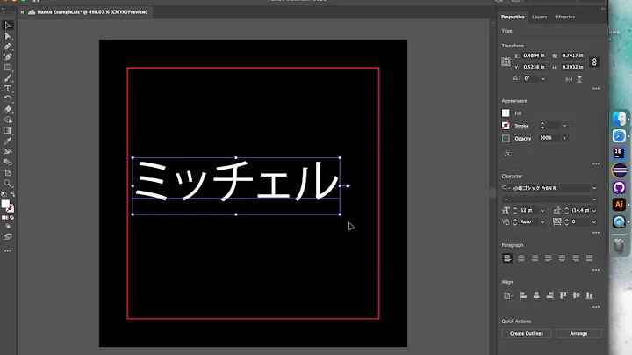
Task: Flip selection along vertical axis
Action: [579, 79]
